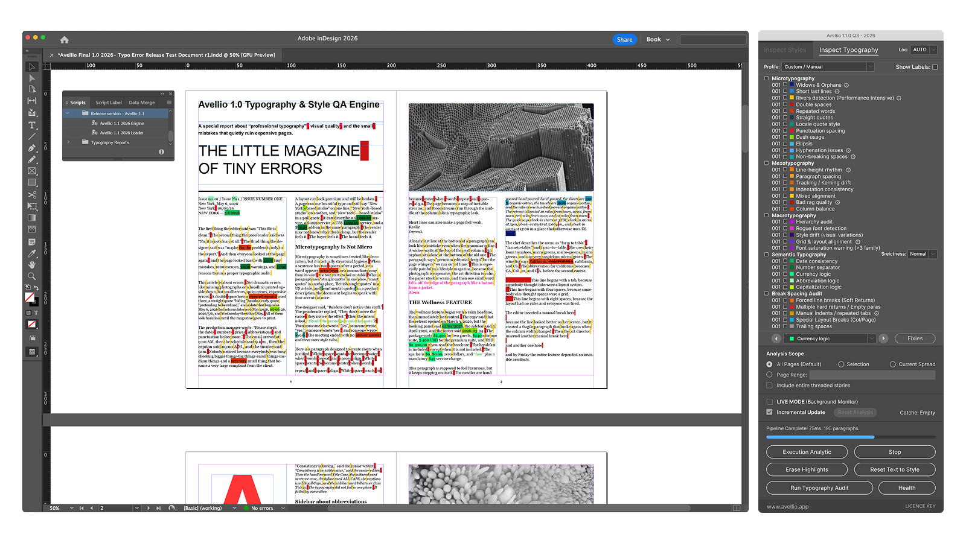The height and width of the screenshot is (543, 966).
Task: Select the Direct Selection tool
Action: (x=32, y=78)
